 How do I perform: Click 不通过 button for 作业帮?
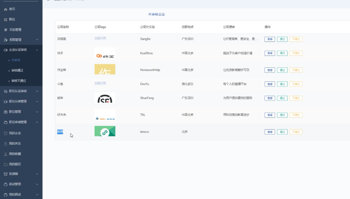click(296, 70)
